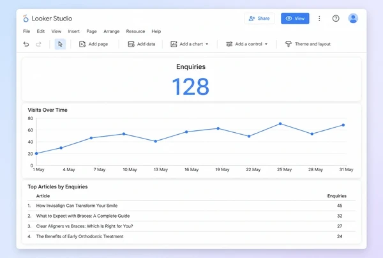Open the three-dot more options menu
Image resolution: width=383 pixels, height=258 pixels.
(319, 19)
